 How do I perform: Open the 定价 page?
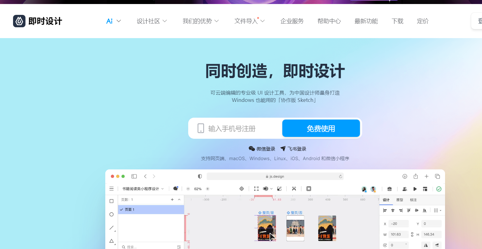pos(423,21)
